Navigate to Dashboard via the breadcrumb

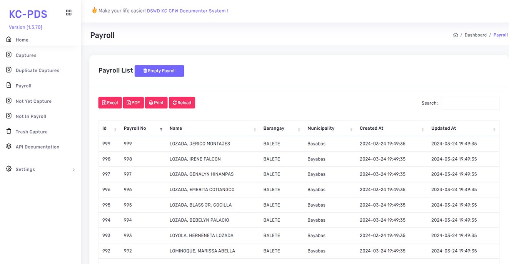tap(476, 35)
